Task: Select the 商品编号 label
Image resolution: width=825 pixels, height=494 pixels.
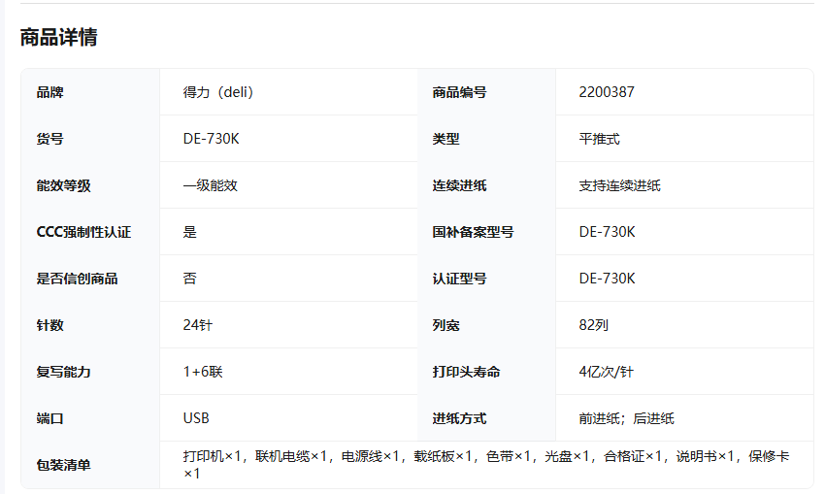Action: [459, 92]
